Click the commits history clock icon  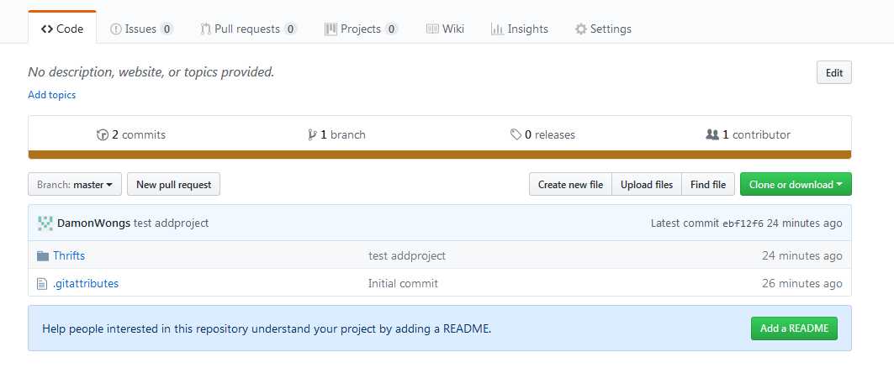coord(103,135)
